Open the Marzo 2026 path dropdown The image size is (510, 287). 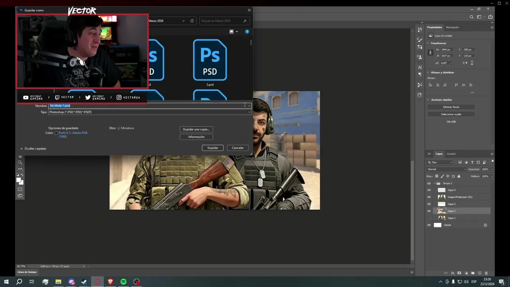tap(183, 21)
